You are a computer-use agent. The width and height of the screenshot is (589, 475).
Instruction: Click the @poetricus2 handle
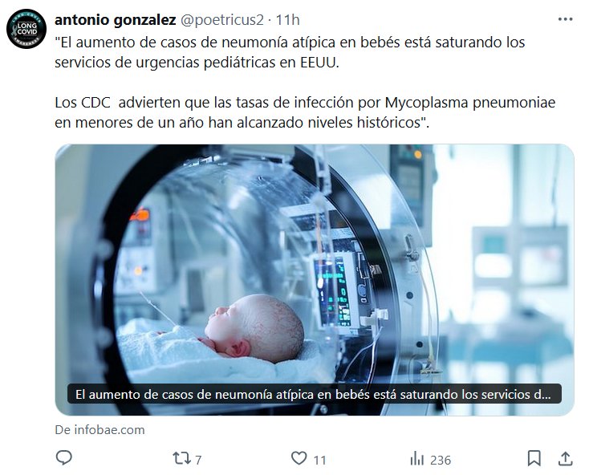pos(222,20)
